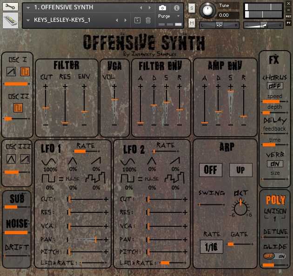Click the pan L/R slider

[219, 25]
